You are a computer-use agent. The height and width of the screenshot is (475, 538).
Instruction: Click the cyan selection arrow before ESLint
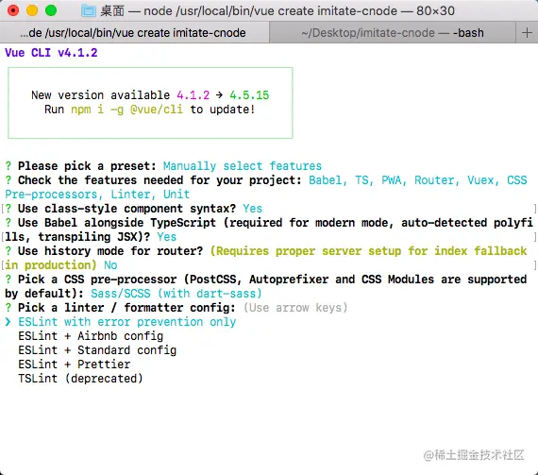(x=8, y=322)
